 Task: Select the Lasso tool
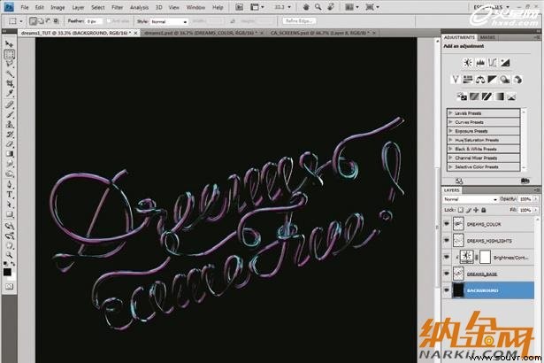(10, 64)
